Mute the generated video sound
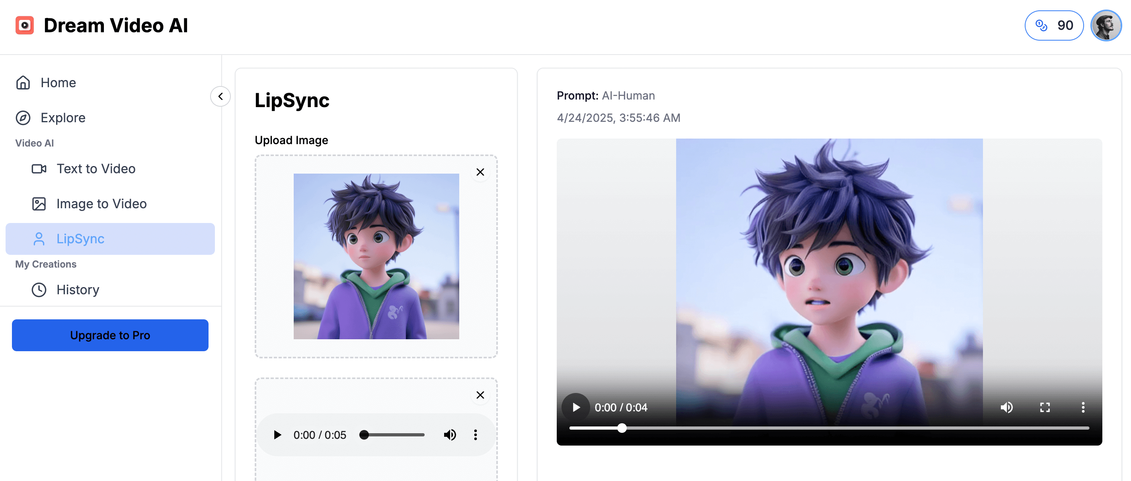This screenshot has width=1131, height=481. [x=1006, y=407]
